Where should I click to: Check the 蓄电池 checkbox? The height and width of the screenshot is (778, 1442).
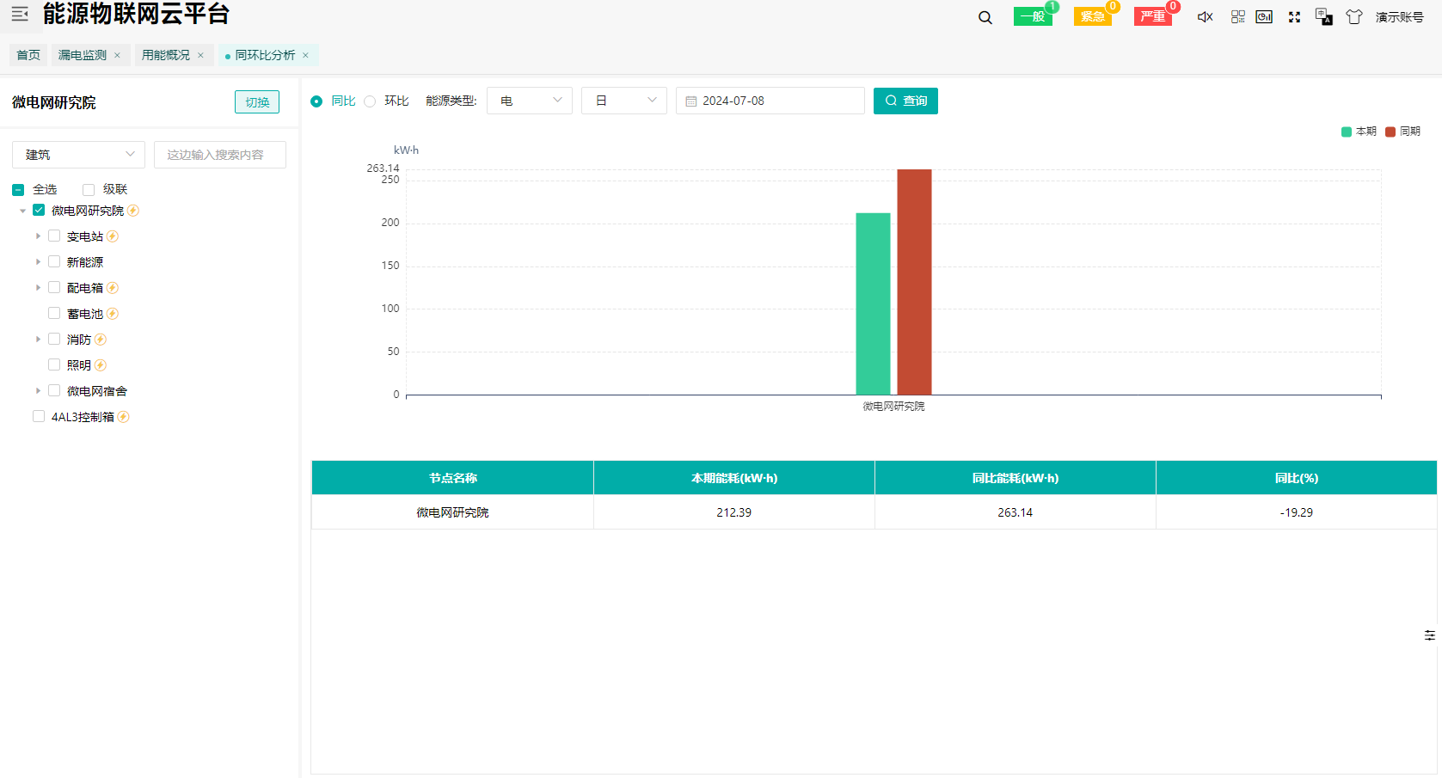(54, 314)
